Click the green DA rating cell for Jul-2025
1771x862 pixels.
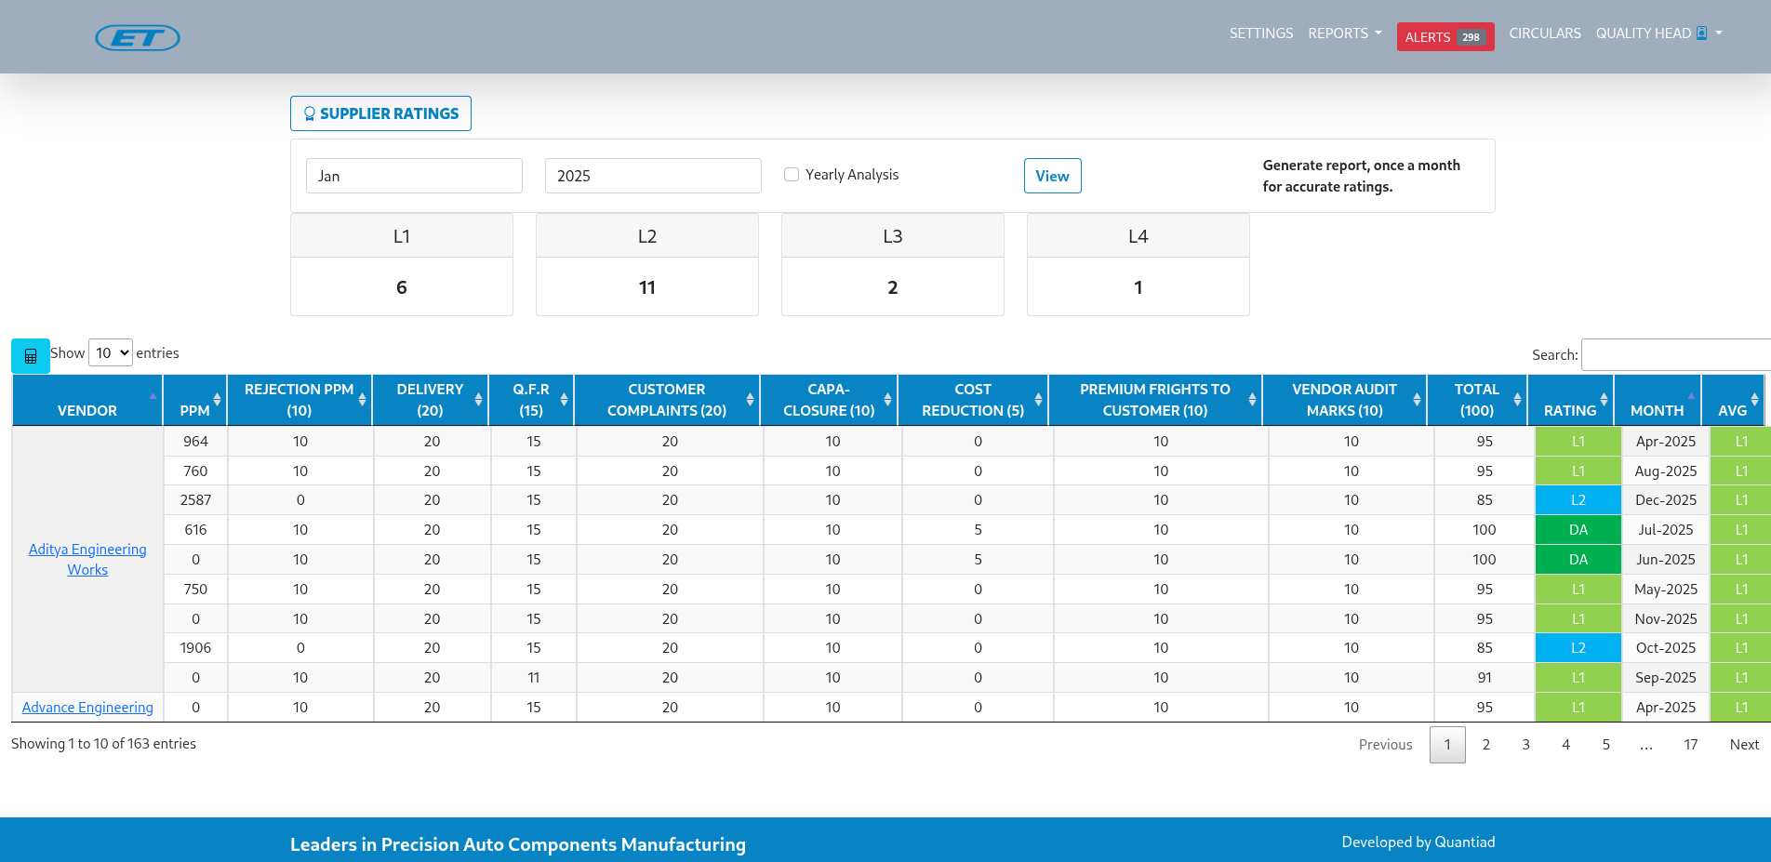point(1578,530)
